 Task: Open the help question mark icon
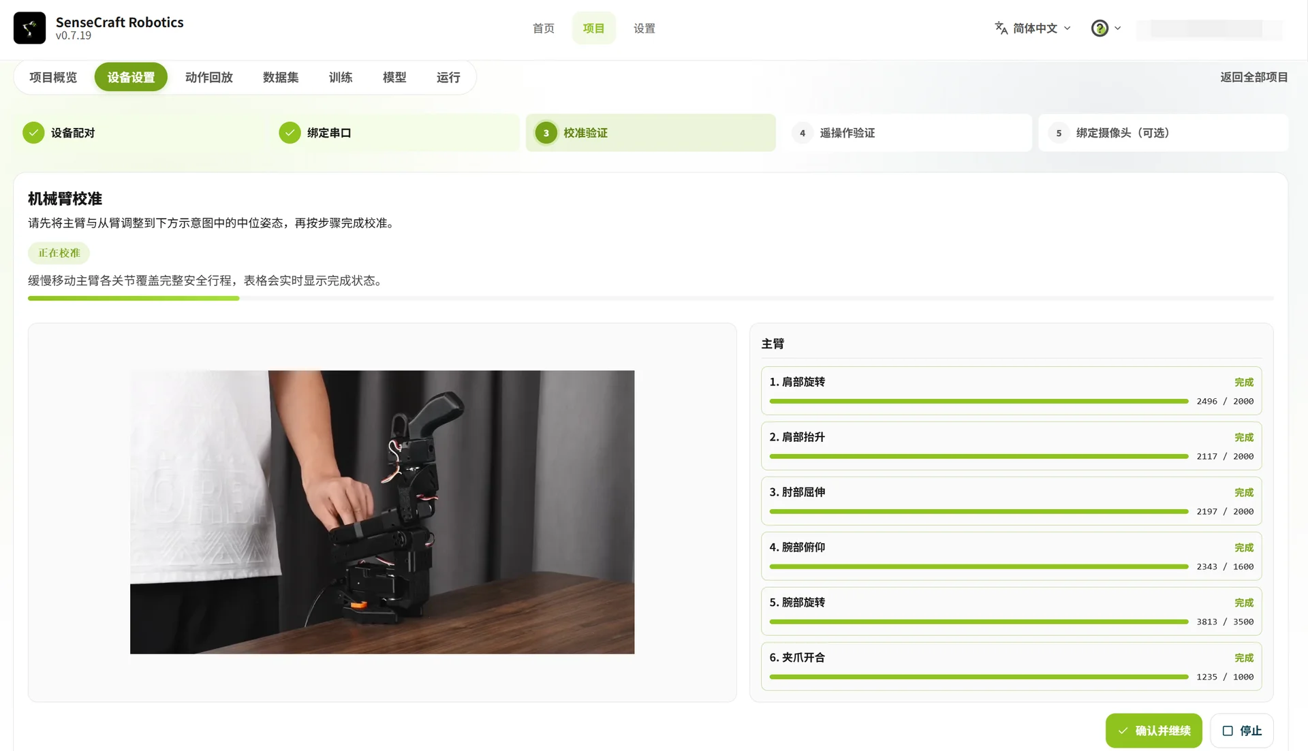tap(1100, 28)
